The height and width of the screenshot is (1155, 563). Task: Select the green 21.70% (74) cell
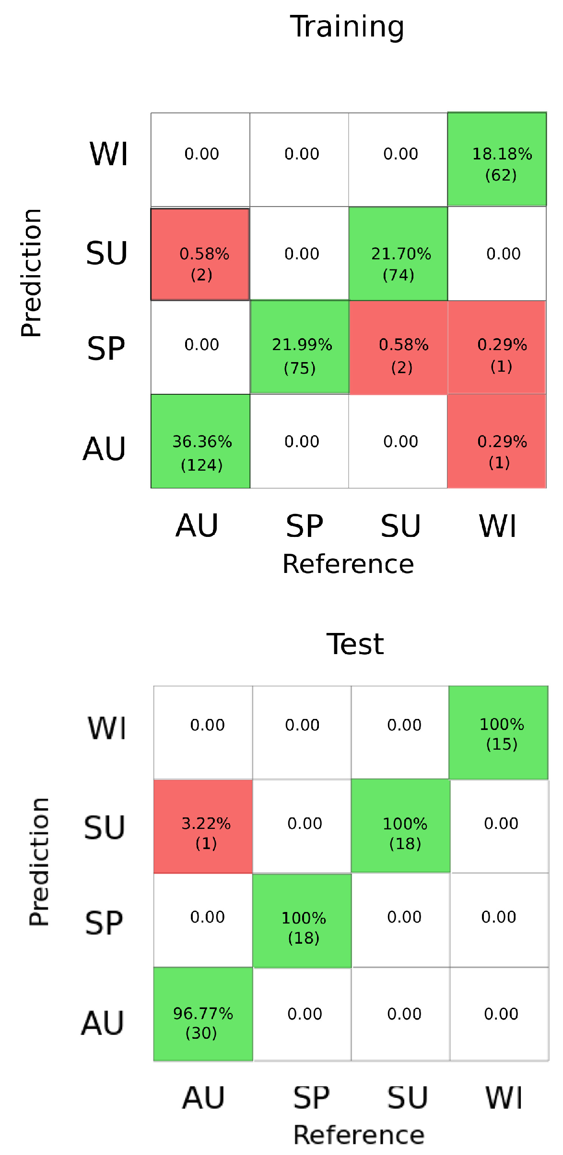(399, 254)
